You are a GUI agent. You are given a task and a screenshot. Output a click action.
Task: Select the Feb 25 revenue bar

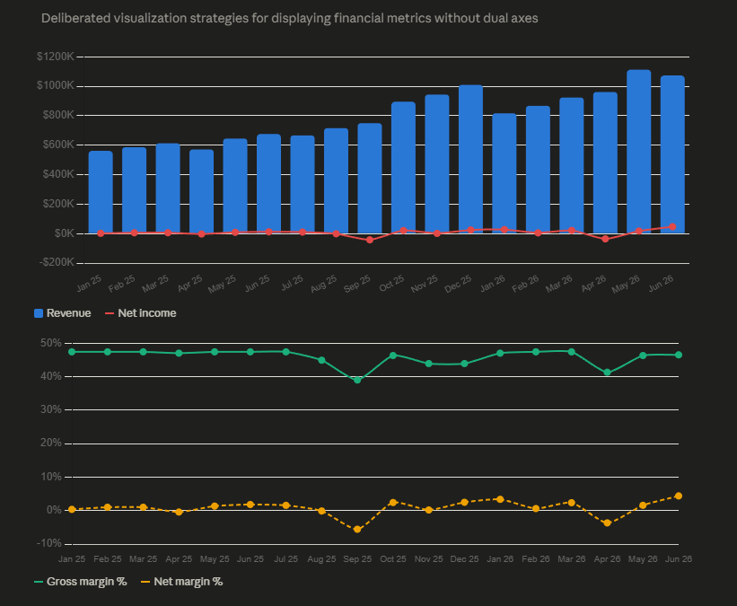coord(135,190)
